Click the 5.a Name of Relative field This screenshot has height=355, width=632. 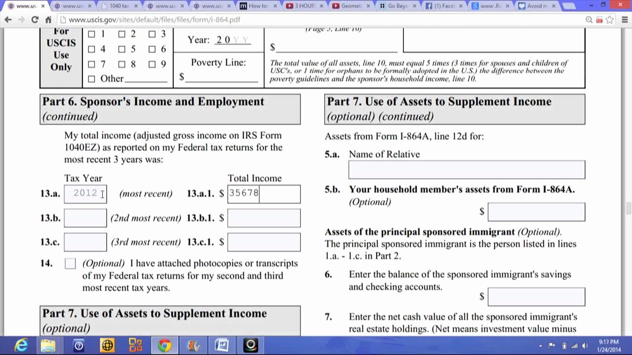467,170
